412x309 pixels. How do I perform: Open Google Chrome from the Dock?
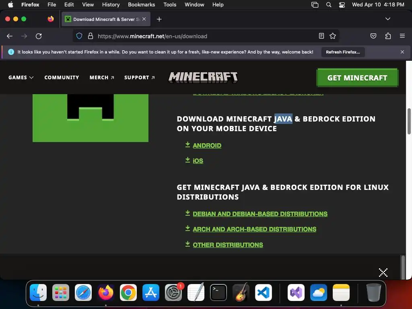pyautogui.click(x=128, y=293)
